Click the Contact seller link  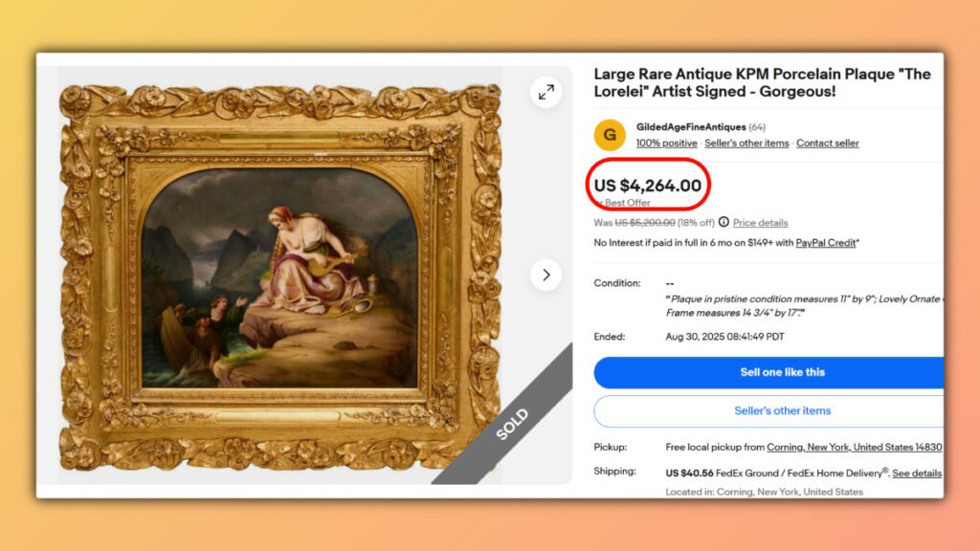tap(827, 143)
